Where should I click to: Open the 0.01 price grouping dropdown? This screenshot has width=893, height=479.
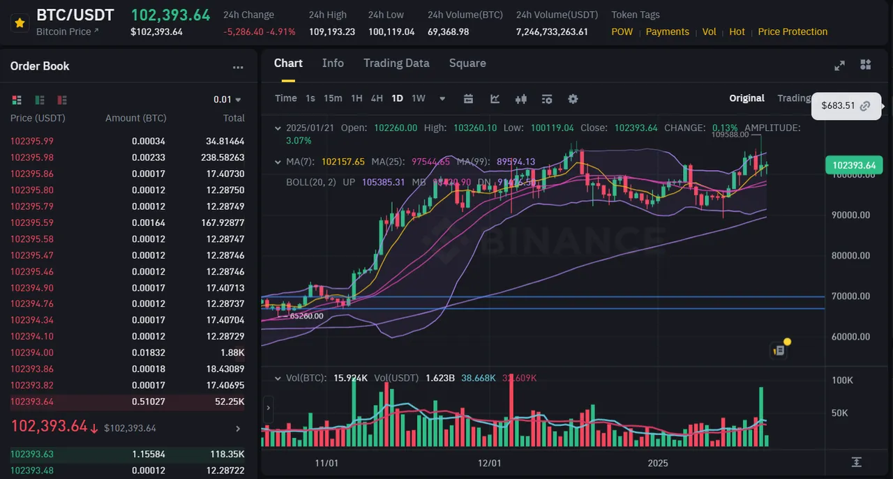coord(227,100)
